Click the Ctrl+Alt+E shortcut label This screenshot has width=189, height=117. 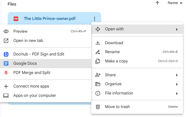170,52
